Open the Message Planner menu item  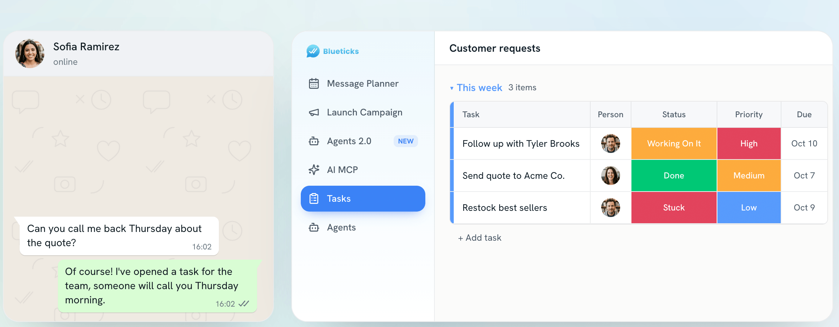tap(363, 84)
